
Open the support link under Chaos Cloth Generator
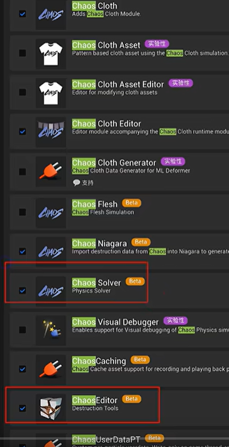(x=83, y=183)
